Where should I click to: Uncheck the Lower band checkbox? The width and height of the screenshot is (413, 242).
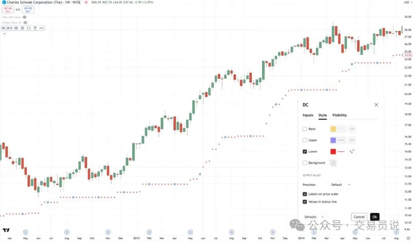[305, 152]
